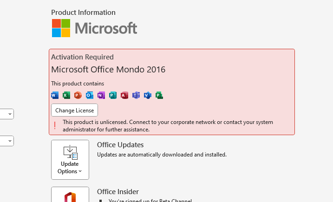Click the Office Updates heading
The width and height of the screenshot is (333, 202).
[x=120, y=145]
